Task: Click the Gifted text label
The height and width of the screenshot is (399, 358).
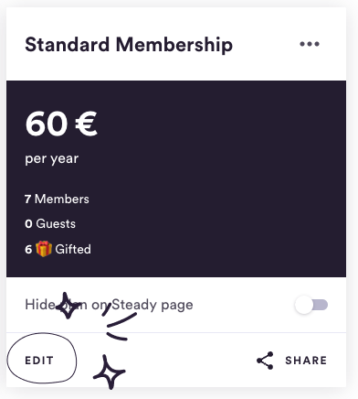Action: pos(73,249)
